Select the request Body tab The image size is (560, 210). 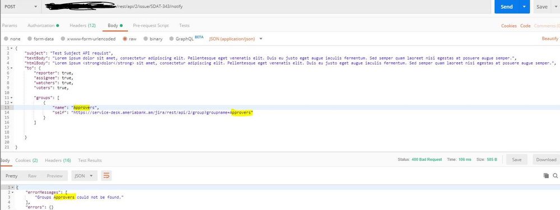click(115, 25)
